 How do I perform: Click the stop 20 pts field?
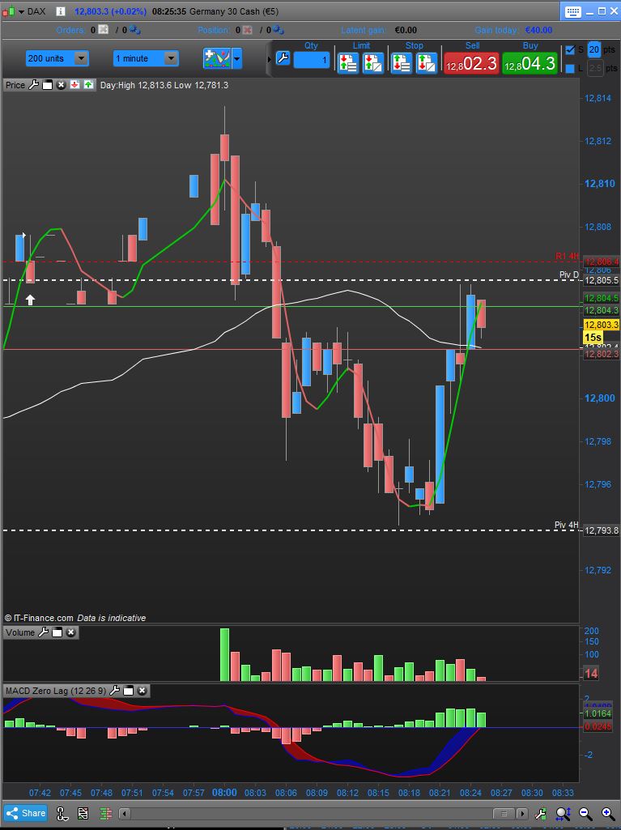(594, 49)
